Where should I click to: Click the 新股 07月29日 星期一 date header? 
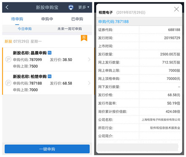(23, 41)
